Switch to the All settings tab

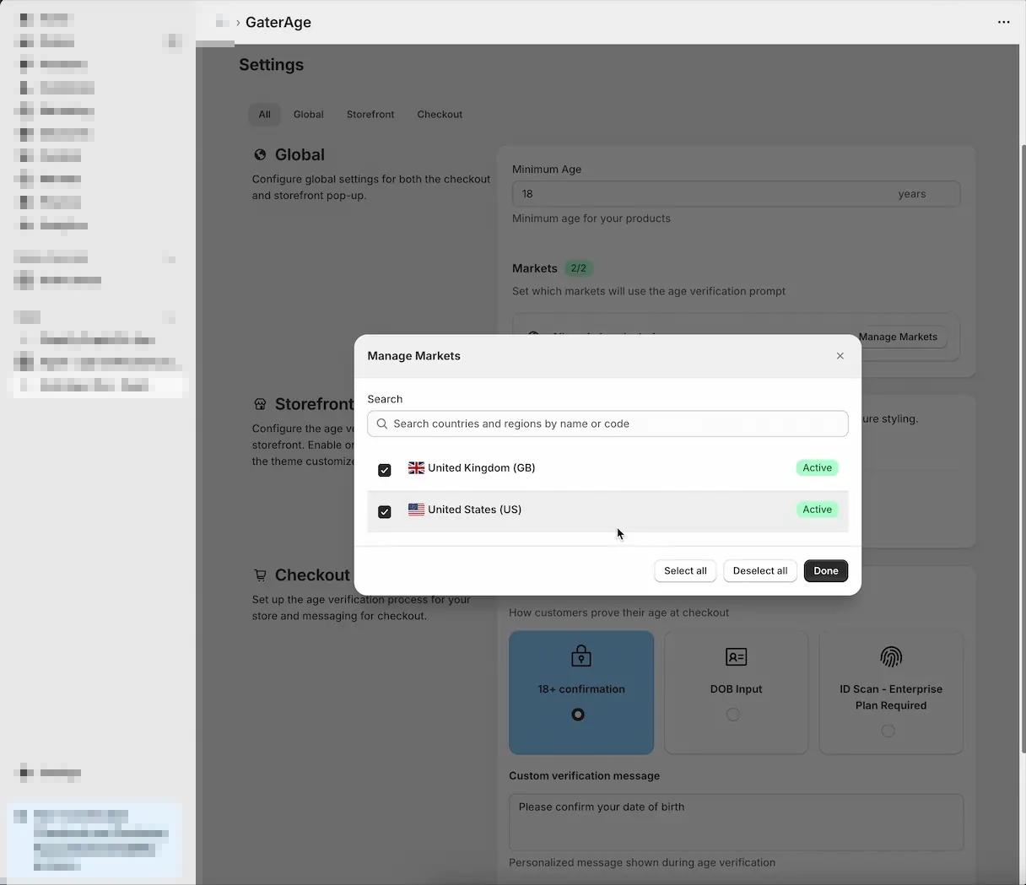click(x=265, y=115)
